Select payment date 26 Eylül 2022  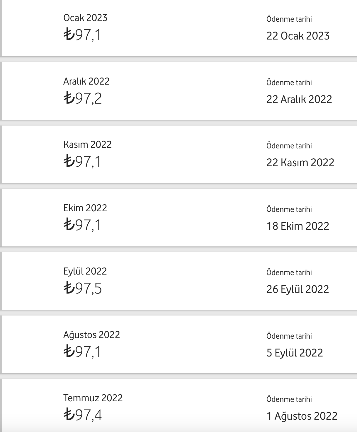(298, 289)
